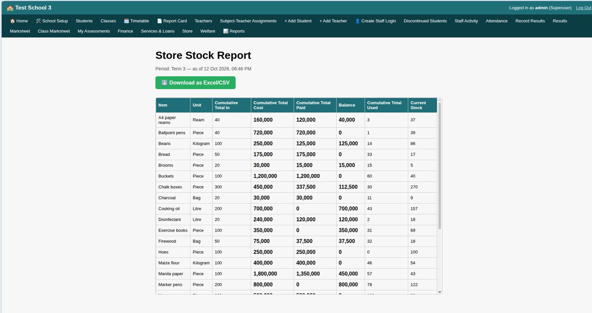This screenshot has height=313, width=592.
Task: Open the Report Card page
Action: [172, 21]
